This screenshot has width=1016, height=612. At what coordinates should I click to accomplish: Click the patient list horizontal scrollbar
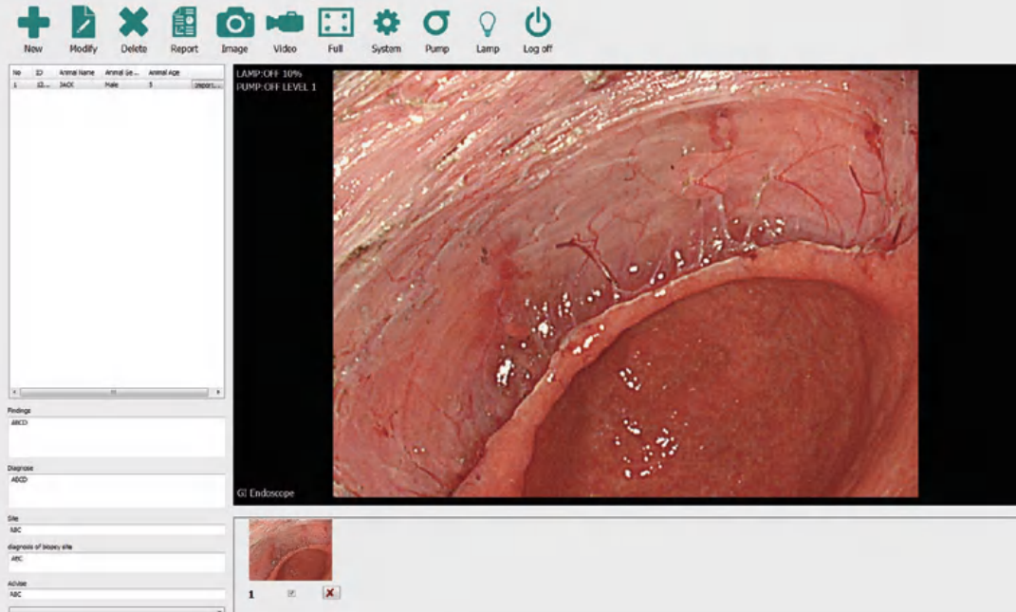click(x=114, y=392)
